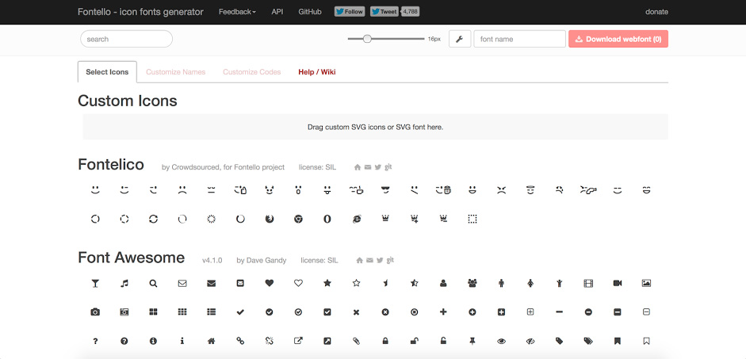
Task: Open the donate link
Action: coord(656,12)
